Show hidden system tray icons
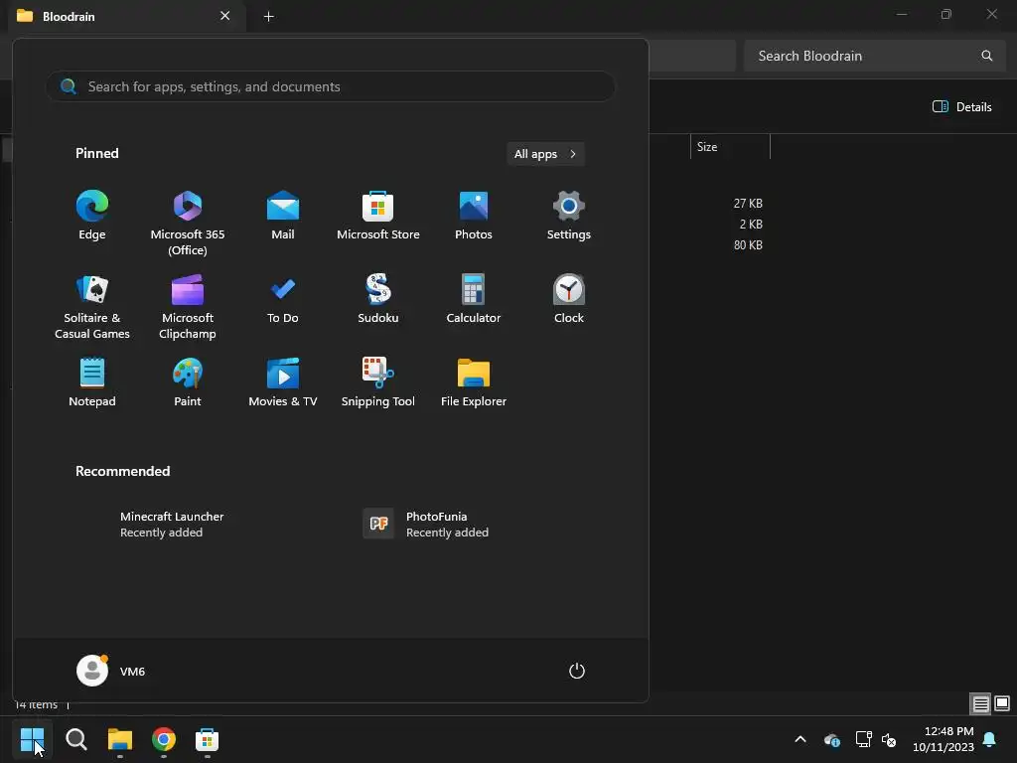1017x763 pixels. tap(800, 739)
